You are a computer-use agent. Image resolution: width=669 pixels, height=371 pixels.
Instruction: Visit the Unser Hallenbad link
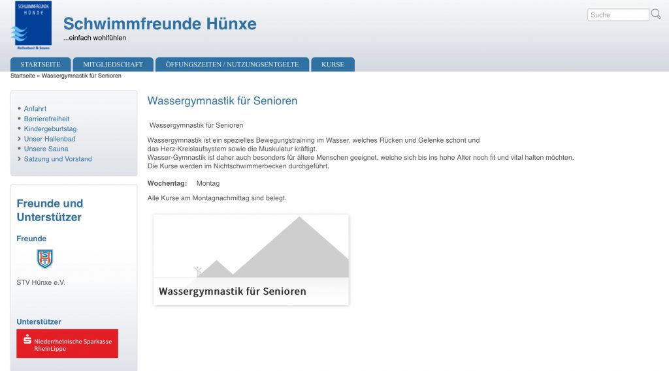point(50,139)
